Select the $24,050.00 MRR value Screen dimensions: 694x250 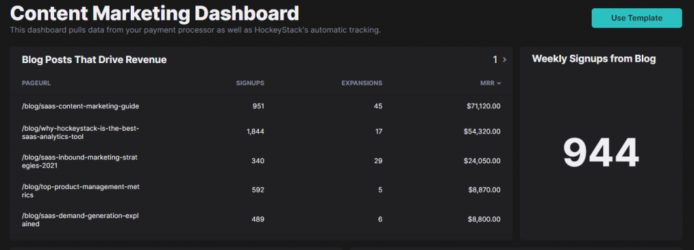482,161
